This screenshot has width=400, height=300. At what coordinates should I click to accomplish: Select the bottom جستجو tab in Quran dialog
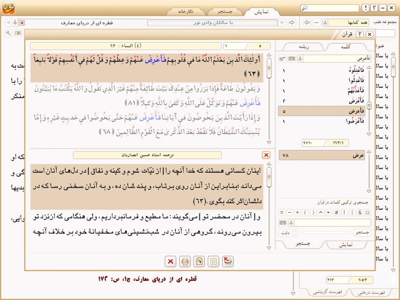[303, 244]
